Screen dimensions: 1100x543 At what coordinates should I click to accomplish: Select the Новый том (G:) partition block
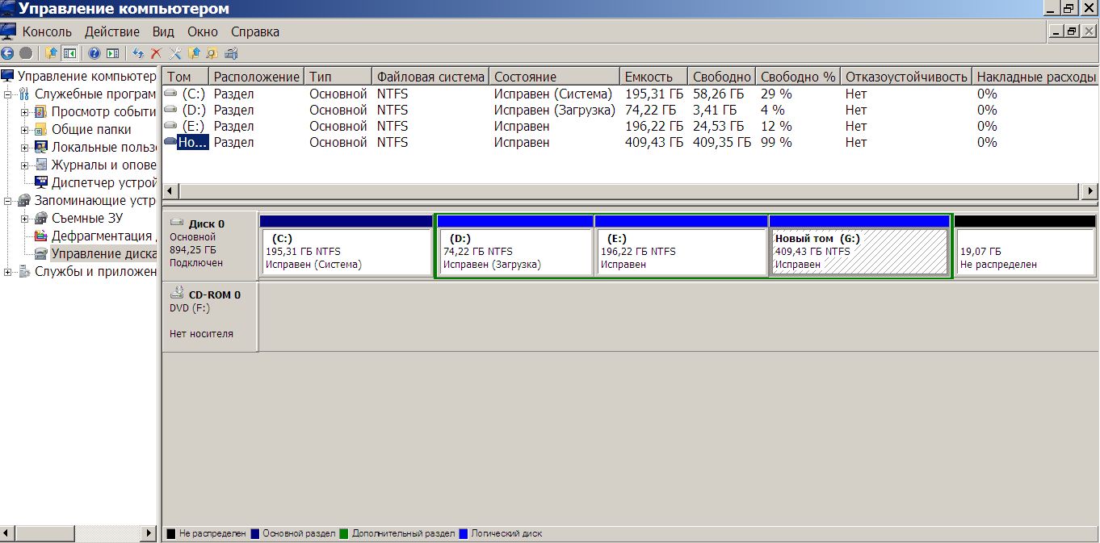click(x=859, y=252)
